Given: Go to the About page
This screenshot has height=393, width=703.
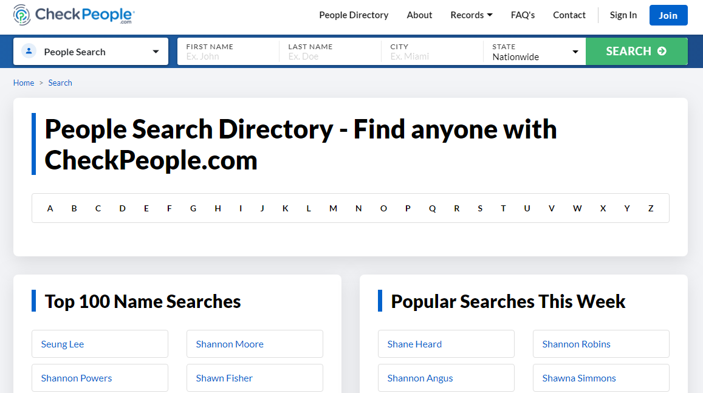Looking at the screenshot, I should pyautogui.click(x=419, y=15).
